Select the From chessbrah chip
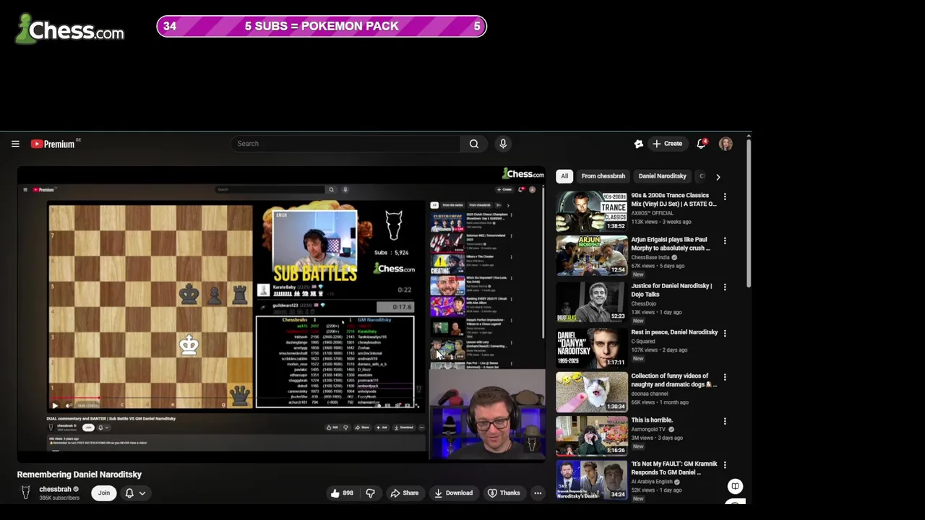 (x=603, y=176)
